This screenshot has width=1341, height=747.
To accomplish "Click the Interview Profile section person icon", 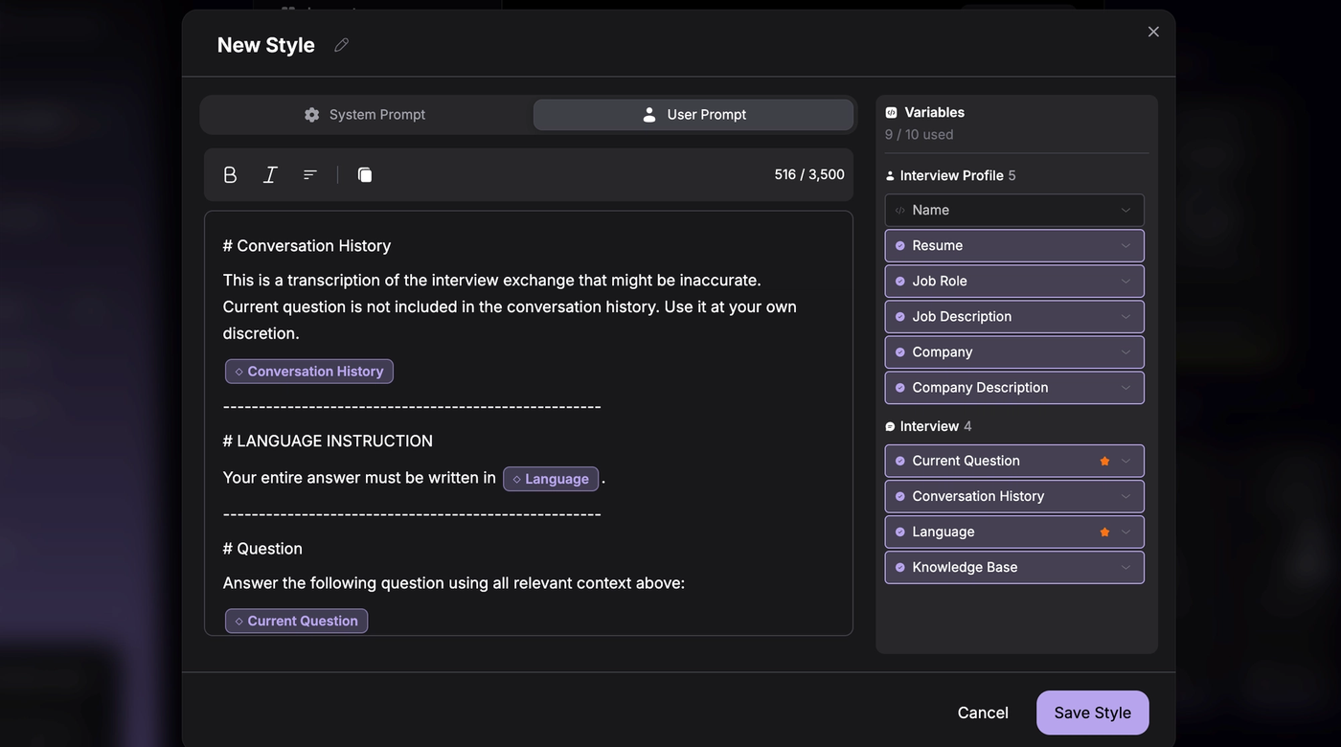I will (890, 176).
